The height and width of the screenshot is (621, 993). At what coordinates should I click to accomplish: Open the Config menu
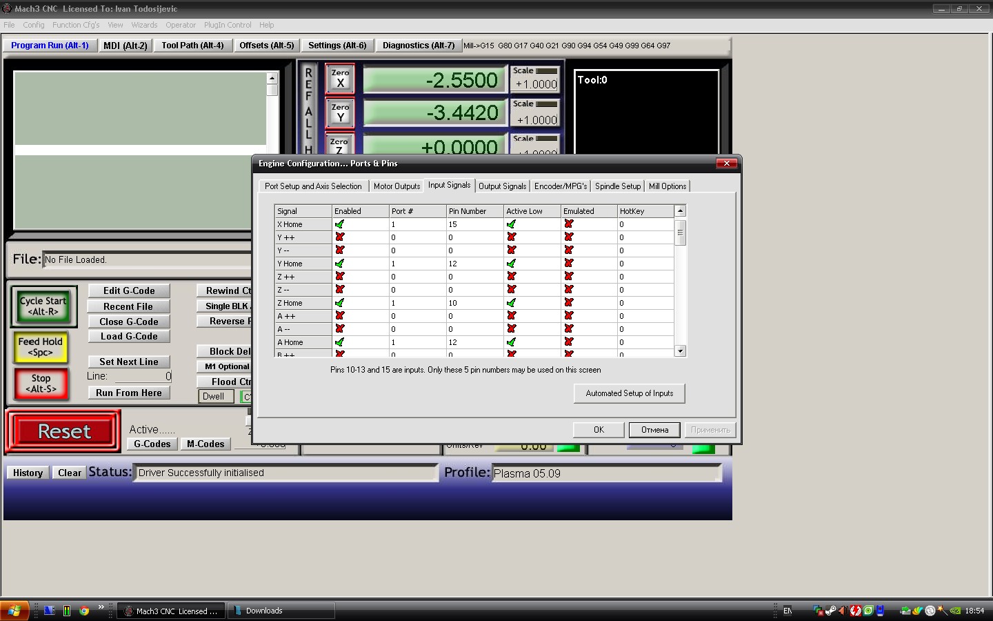point(34,25)
